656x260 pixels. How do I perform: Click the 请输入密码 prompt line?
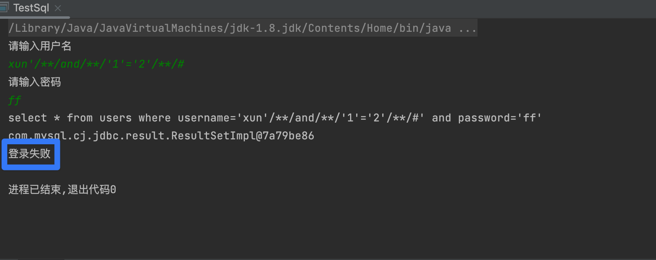pyautogui.click(x=35, y=82)
